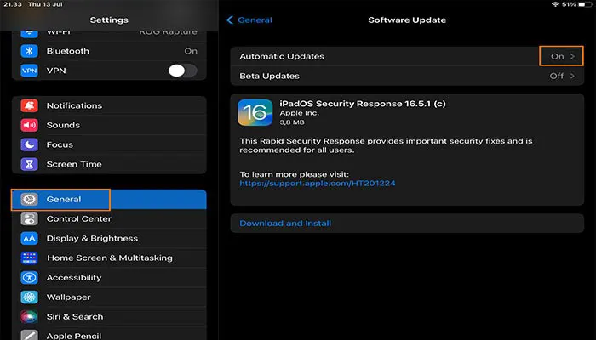Open Home Screen & Multitasking settings

(x=109, y=258)
